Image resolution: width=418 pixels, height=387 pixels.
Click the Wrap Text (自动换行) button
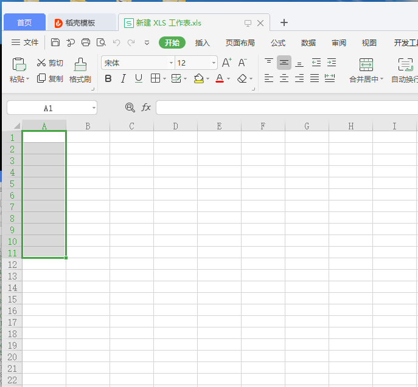tap(405, 64)
